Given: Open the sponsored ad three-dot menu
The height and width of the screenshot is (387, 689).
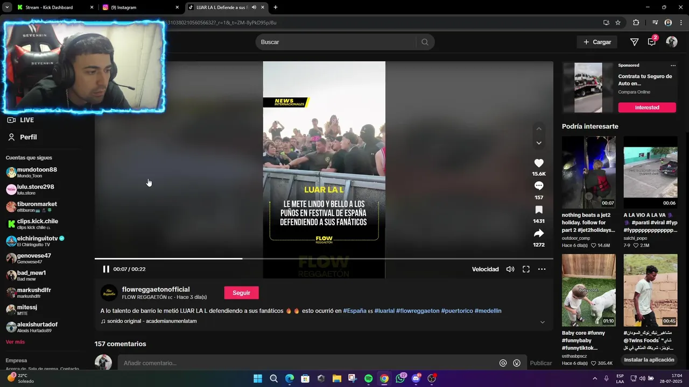Looking at the screenshot, I should point(673,66).
